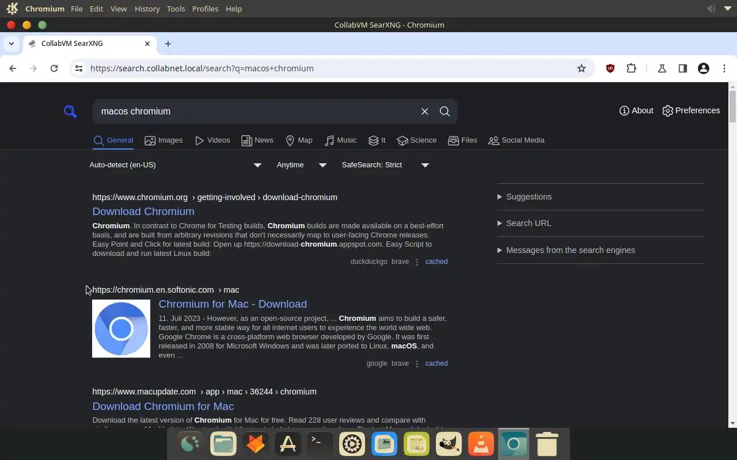Switch to the It category
The width and height of the screenshot is (737, 460).
pyautogui.click(x=377, y=140)
